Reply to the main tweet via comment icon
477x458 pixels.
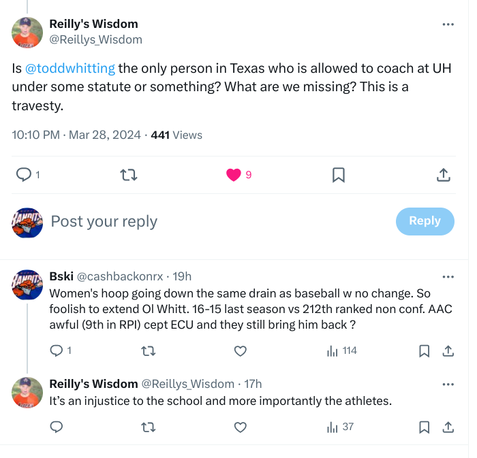pyautogui.click(x=24, y=175)
